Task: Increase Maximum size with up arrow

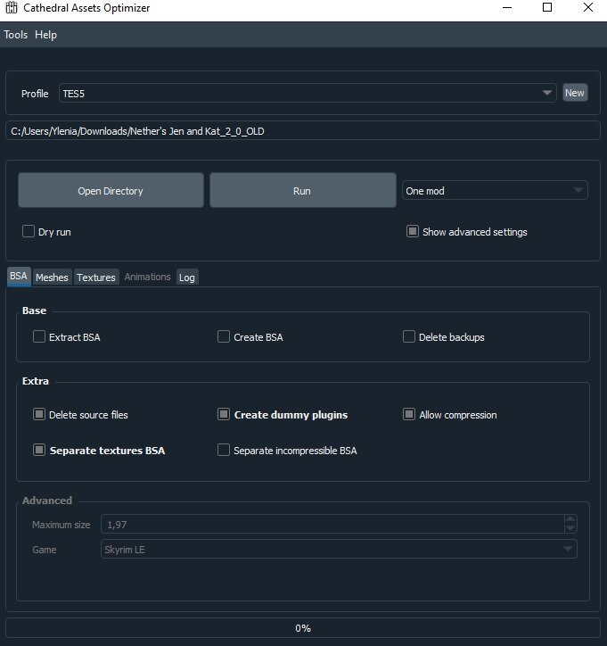Action: click(x=570, y=519)
